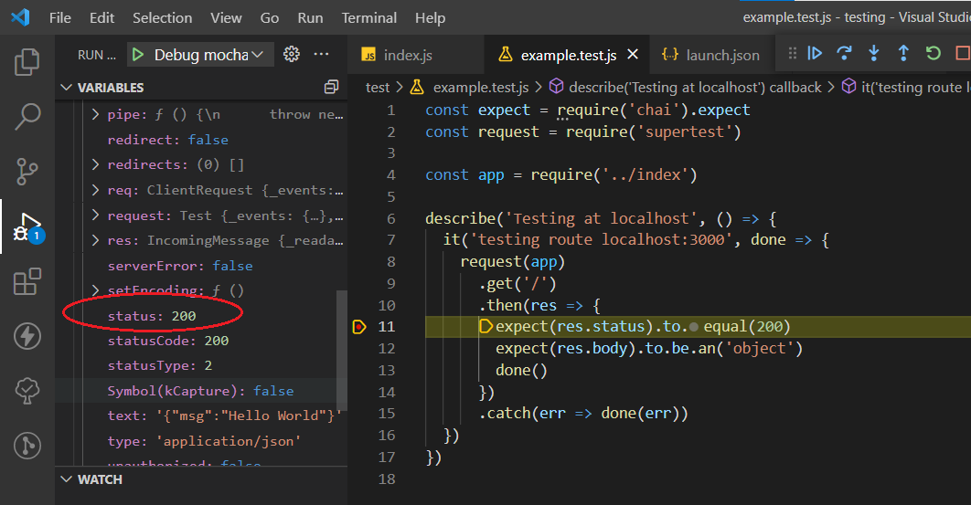This screenshot has height=505, width=971.
Task: Open the Search view in activity bar
Action: click(x=27, y=117)
